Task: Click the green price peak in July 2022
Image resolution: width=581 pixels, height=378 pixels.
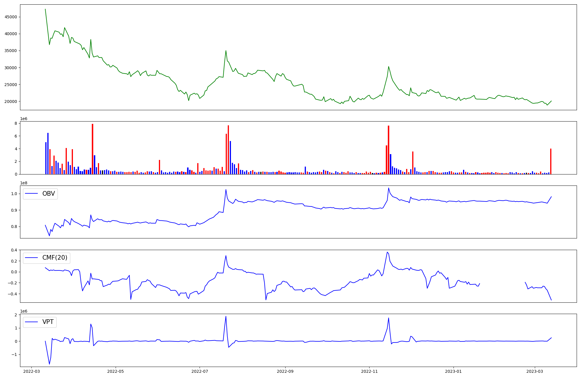Action: coord(226,51)
